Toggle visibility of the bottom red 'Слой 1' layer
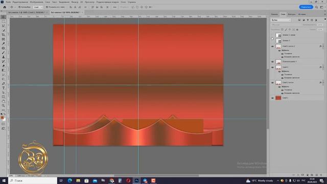This screenshot has width=327, height=184. (x=272, y=98)
